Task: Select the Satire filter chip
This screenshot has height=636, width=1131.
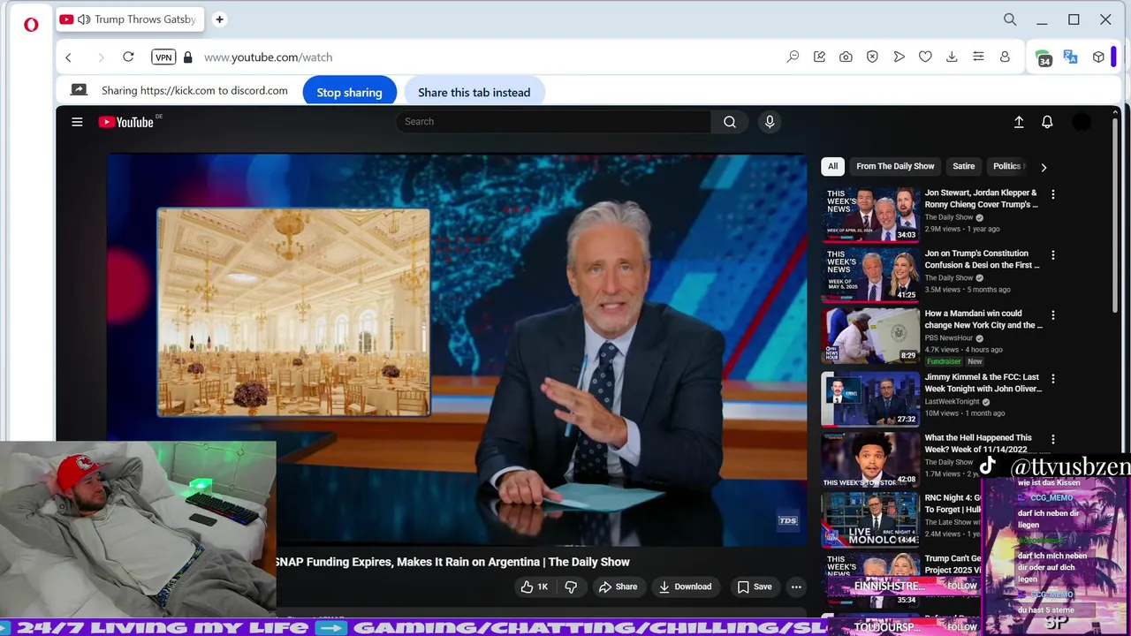Action: click(x=964, y=166)
